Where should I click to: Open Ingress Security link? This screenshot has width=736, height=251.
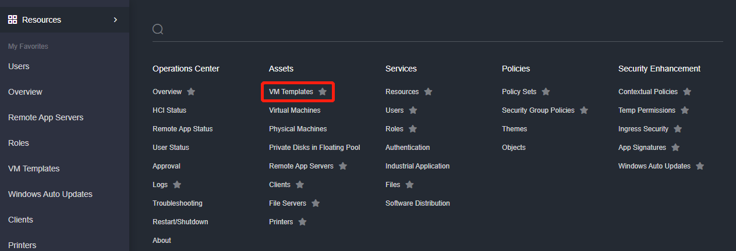643,129
